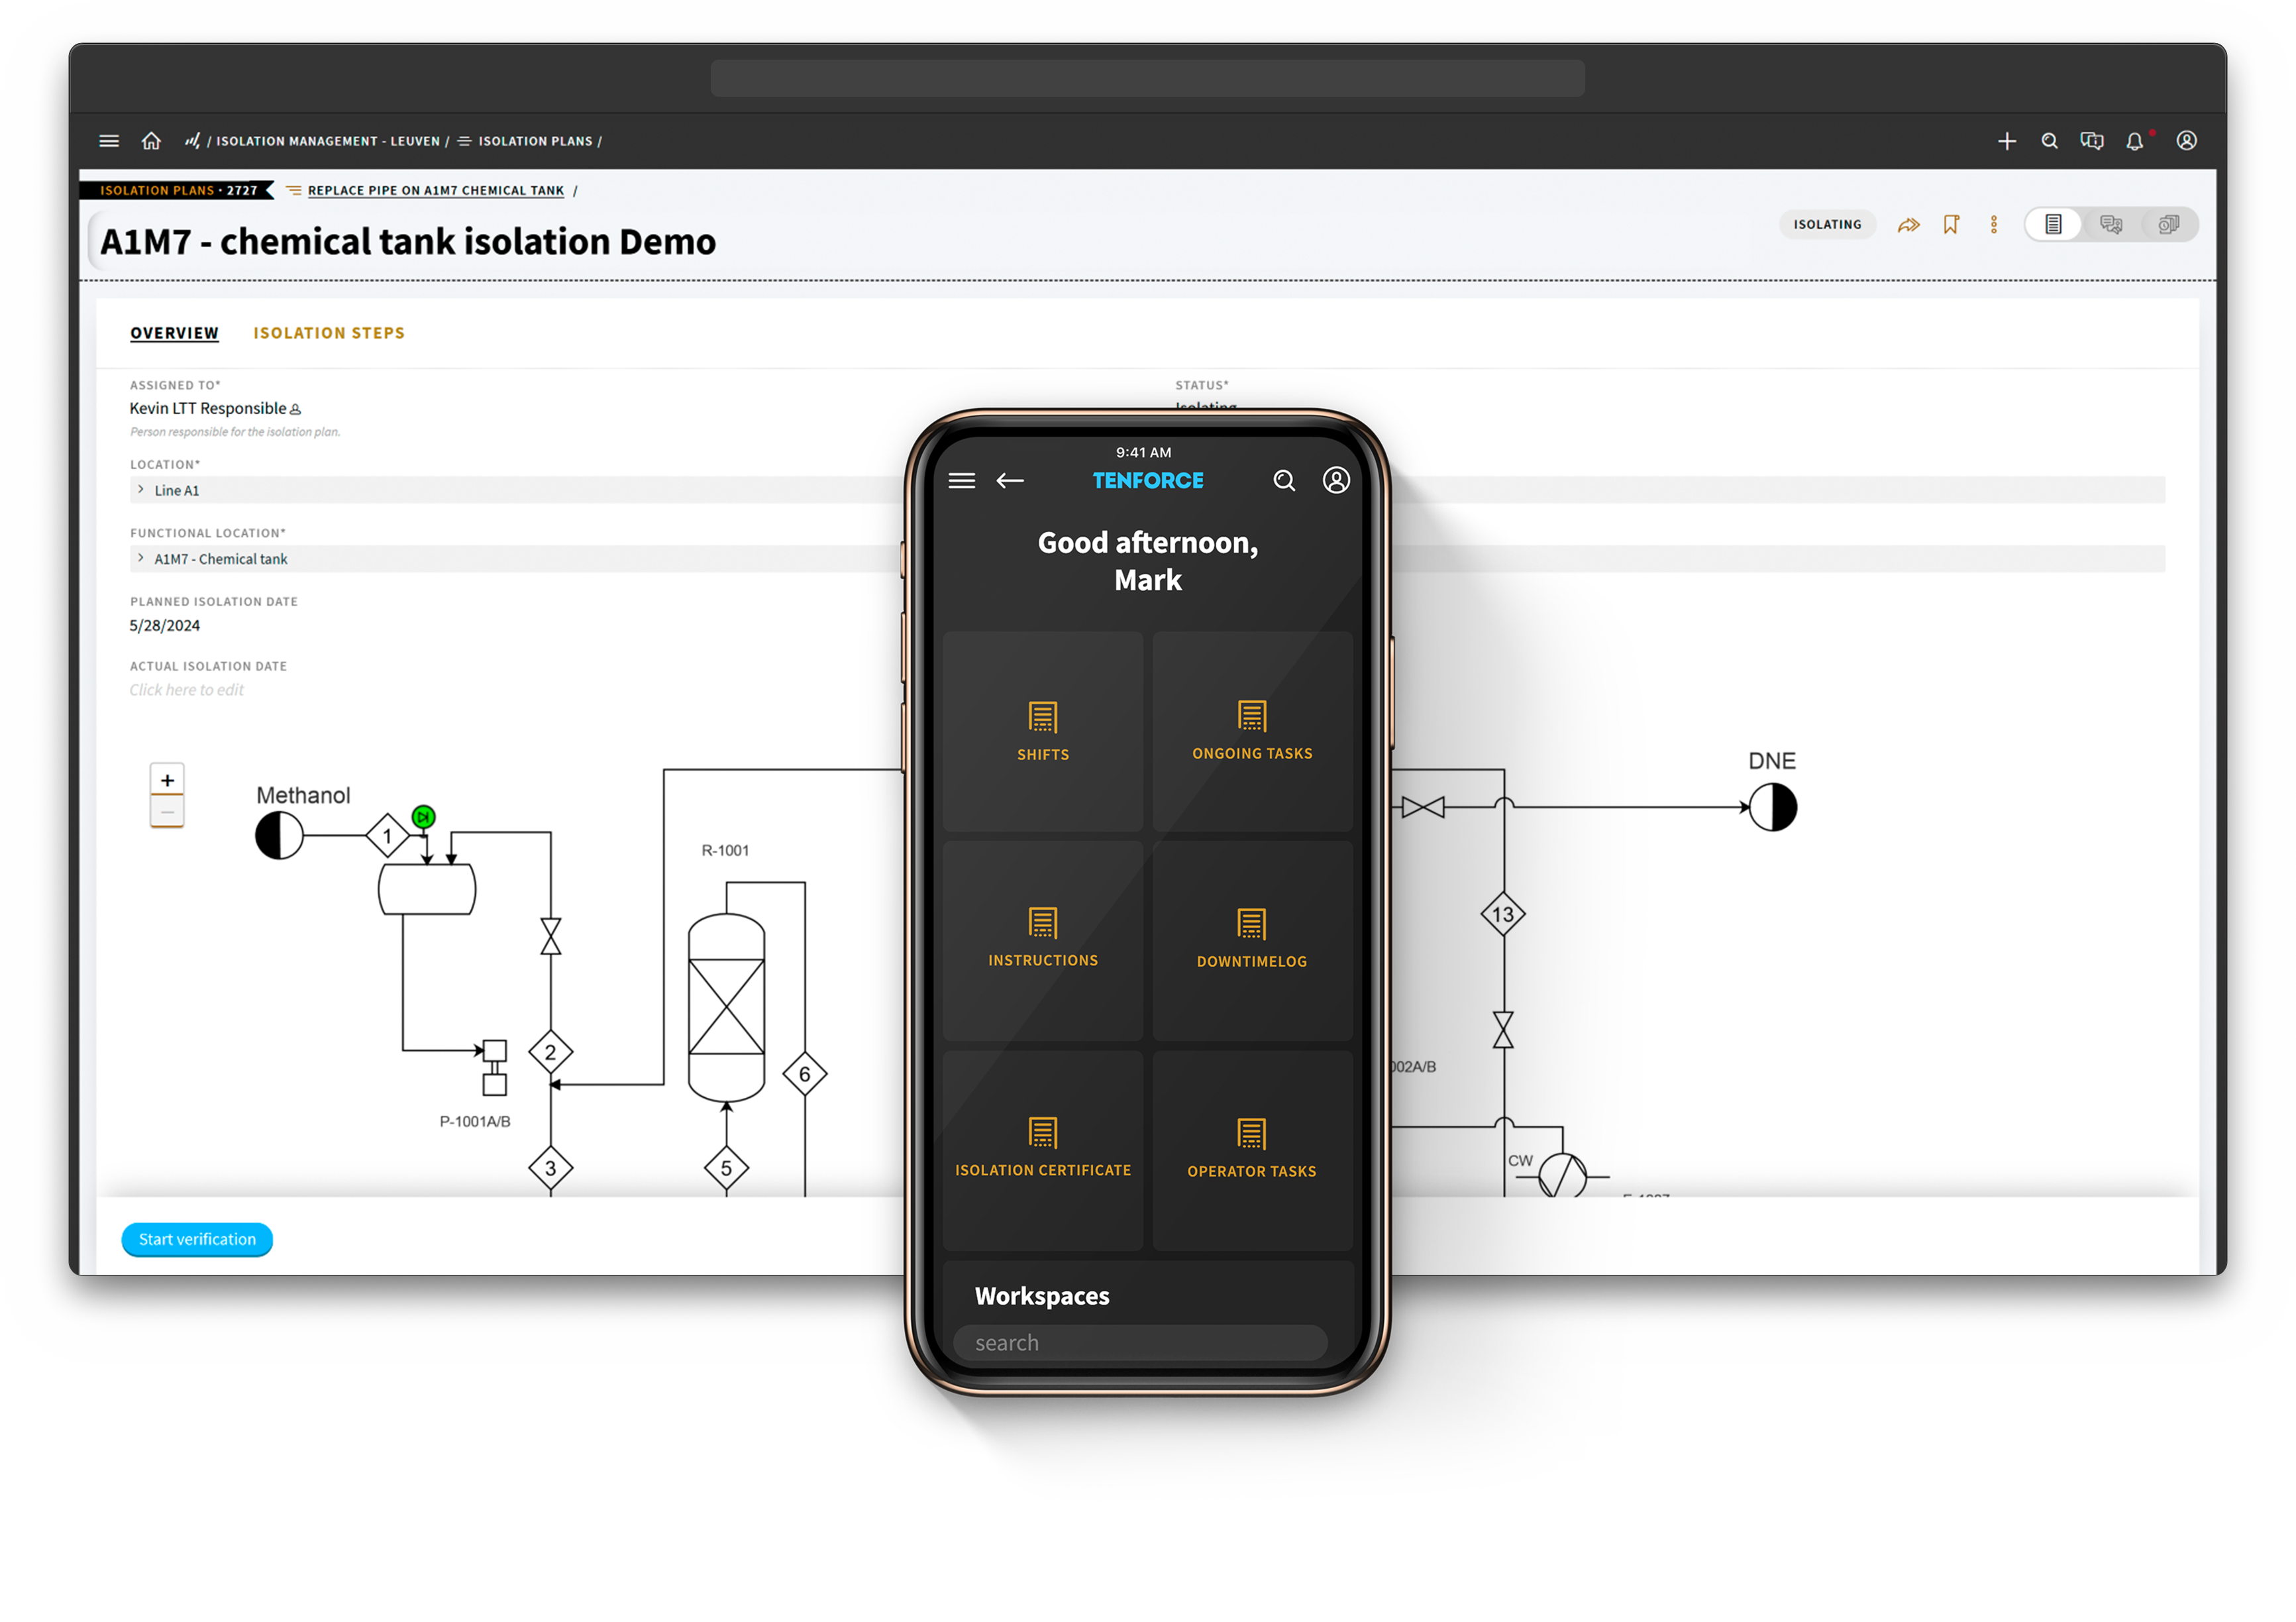Select isolation point 3 diamond on diagram
Viewport: 2296px width, 1622px height.
click(x=550, y=1167)
